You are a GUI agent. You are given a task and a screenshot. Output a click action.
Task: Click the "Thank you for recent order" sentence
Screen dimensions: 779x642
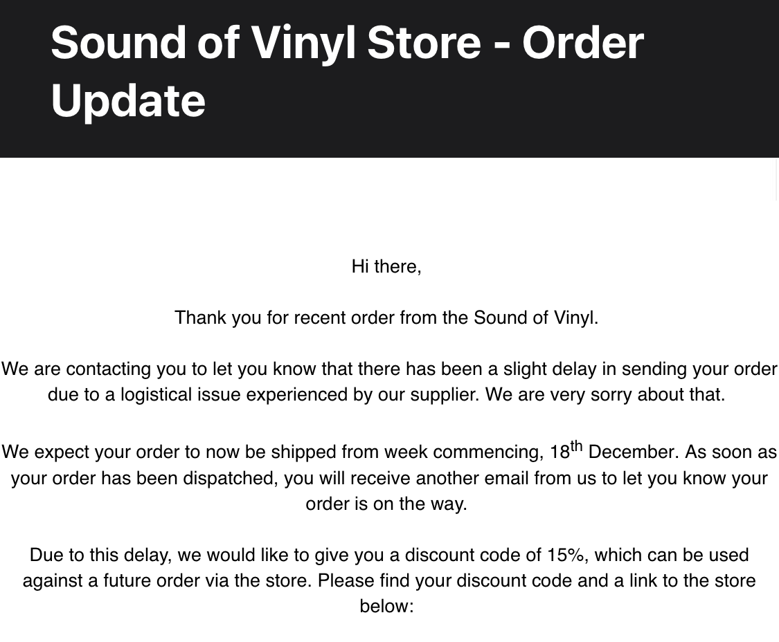pos(386,318)
